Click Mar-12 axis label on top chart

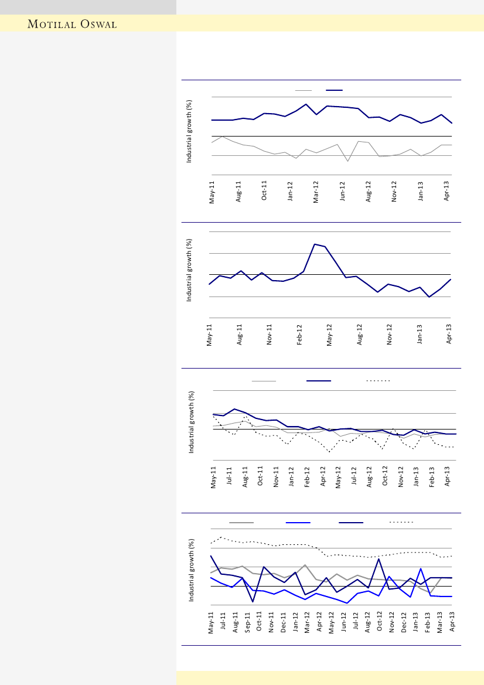[x=316, y=192]
